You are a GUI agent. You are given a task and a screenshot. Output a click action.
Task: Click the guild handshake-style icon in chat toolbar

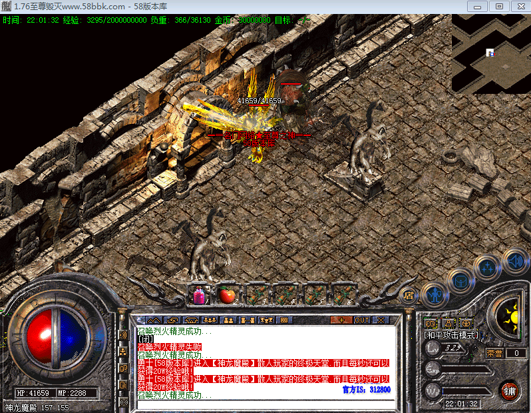192,320
